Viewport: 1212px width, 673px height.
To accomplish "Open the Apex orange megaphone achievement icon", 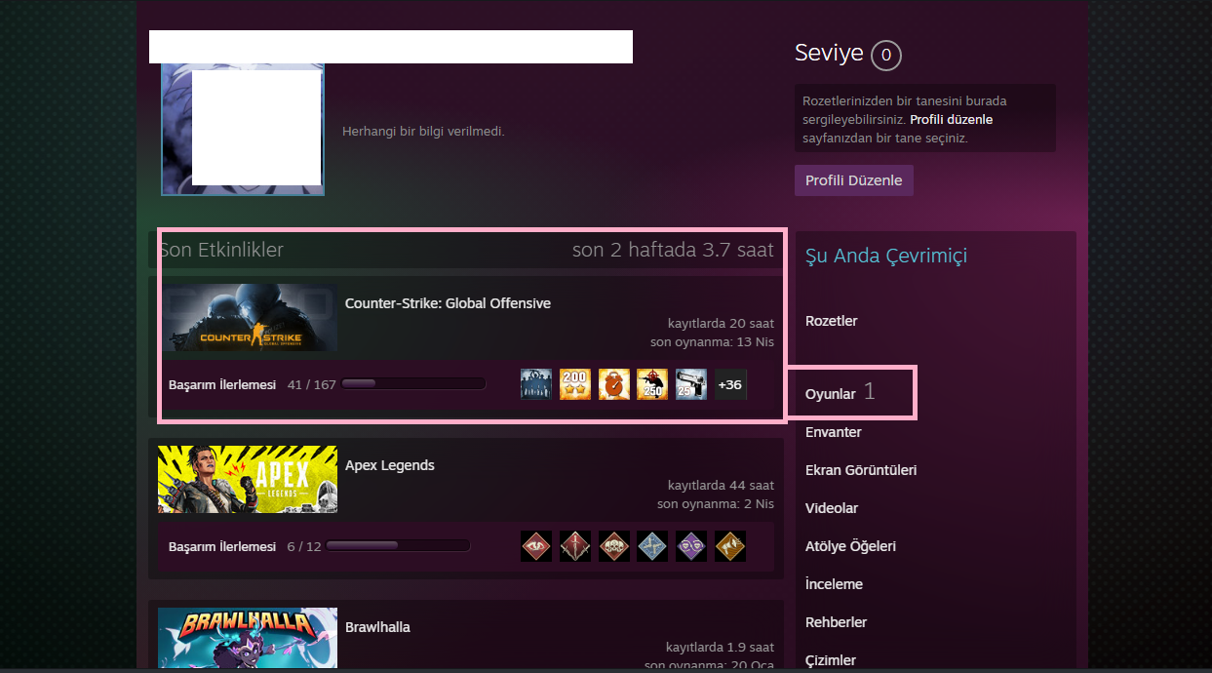I will point(730,546).
